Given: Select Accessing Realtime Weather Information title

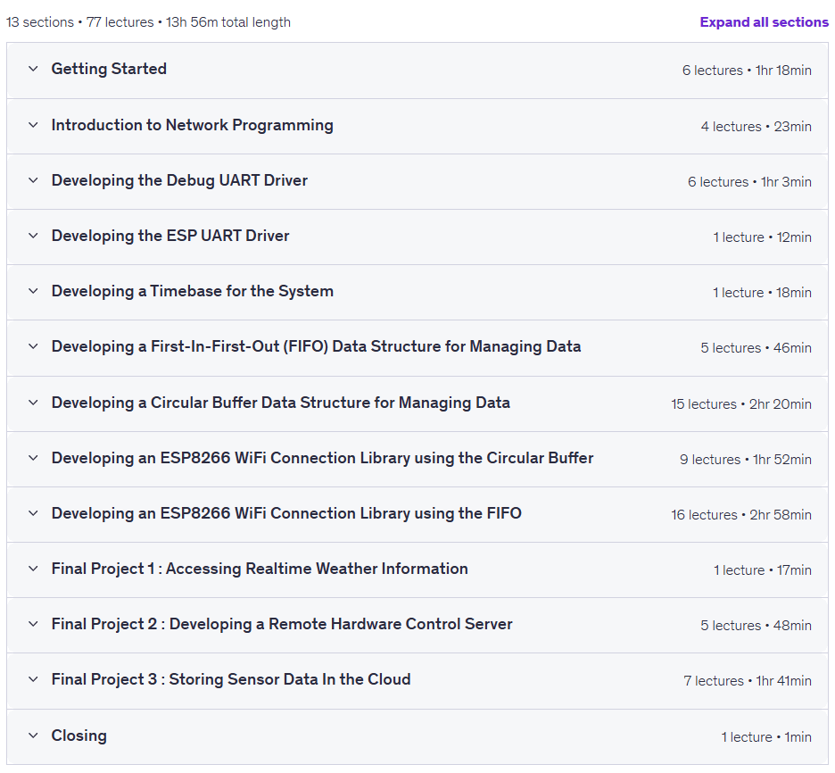Looking at the screenshot, I should (x=260, y=569).
